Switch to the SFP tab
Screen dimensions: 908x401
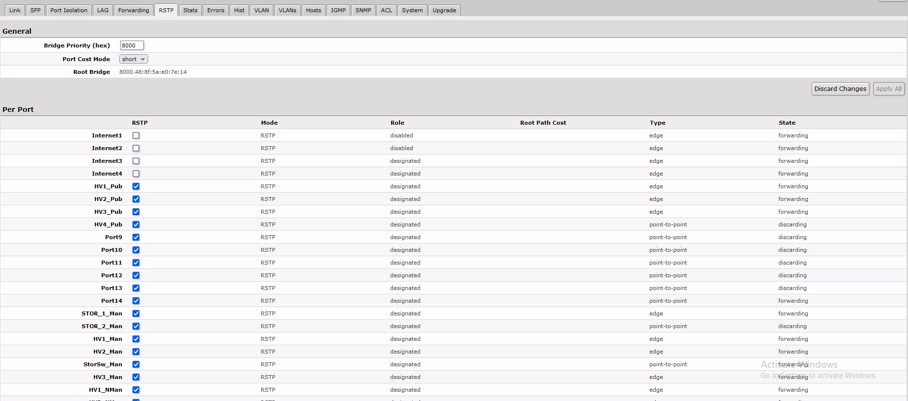[36, 10]
